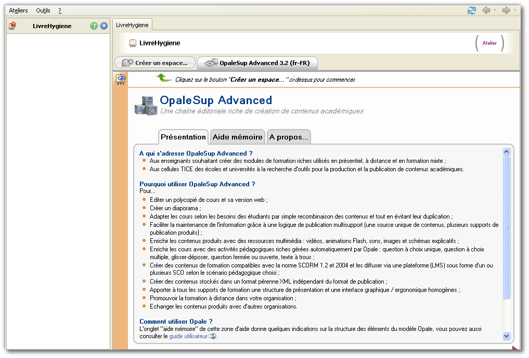
Task: Select the LivreHygiene tab
Action: (132, 25)
